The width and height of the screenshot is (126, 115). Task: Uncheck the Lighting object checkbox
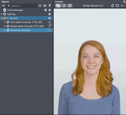coord(50,14)
